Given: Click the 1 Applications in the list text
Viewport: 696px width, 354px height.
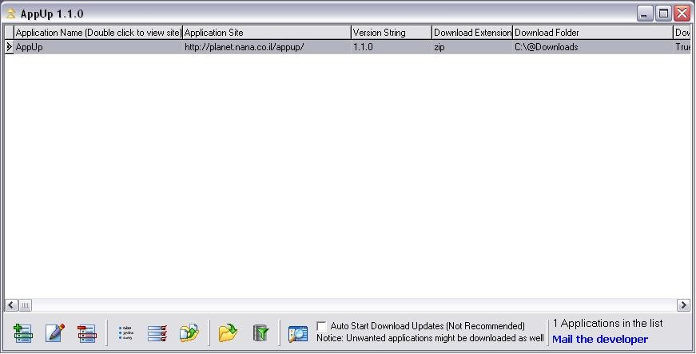Looking at the screenshot, I should (607, 324).
